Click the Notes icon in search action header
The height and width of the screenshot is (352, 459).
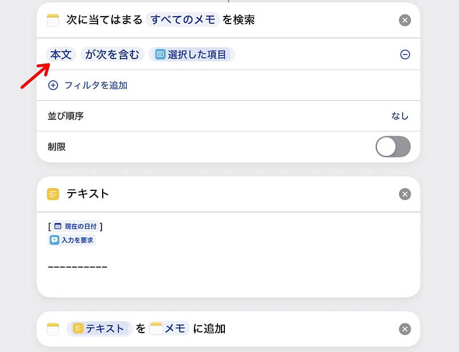click(x=53, y=20)
